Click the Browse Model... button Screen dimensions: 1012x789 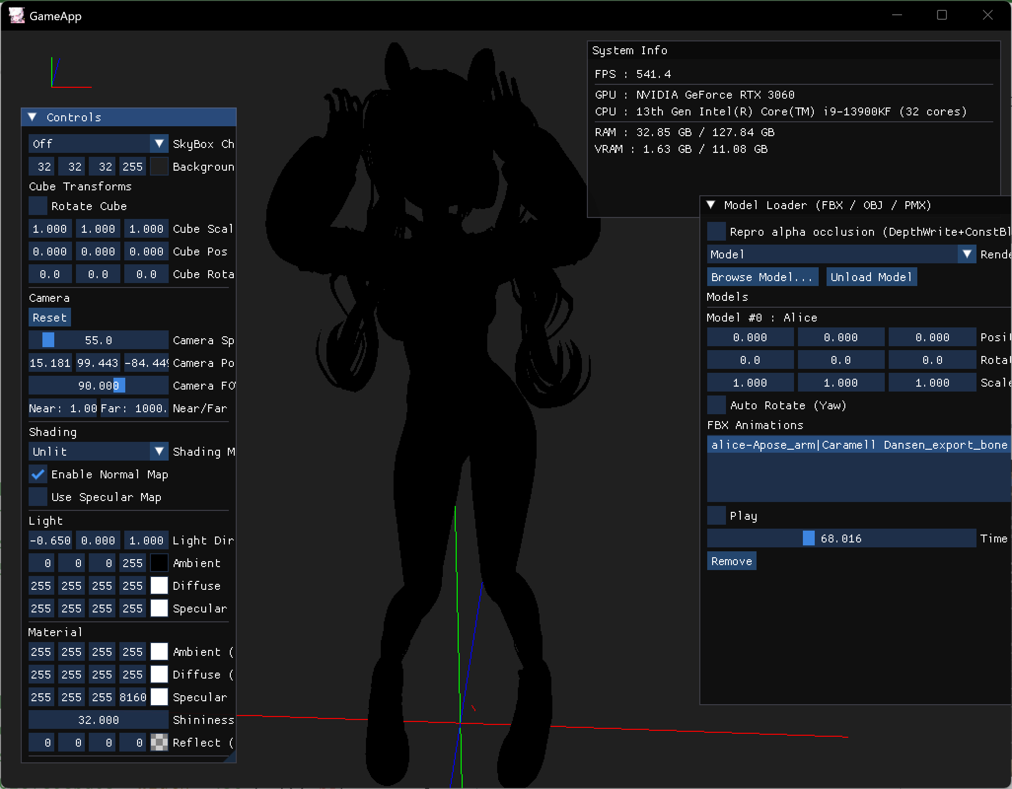tap(762, 277)
